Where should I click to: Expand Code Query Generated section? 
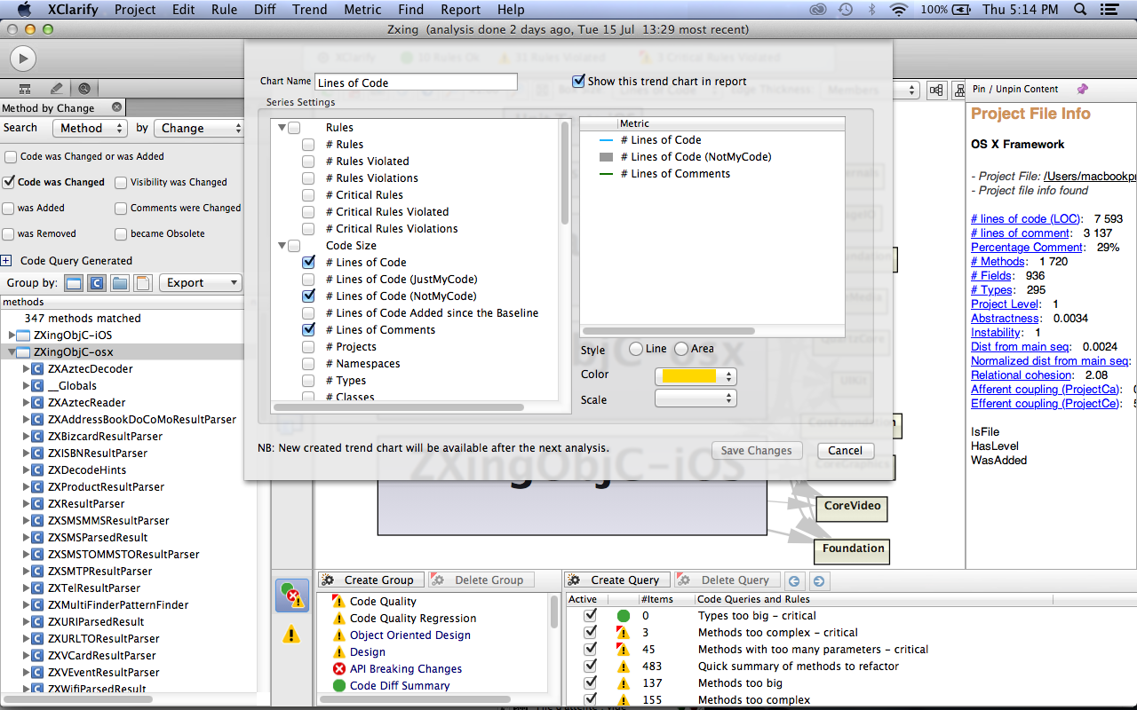point(6,261)
